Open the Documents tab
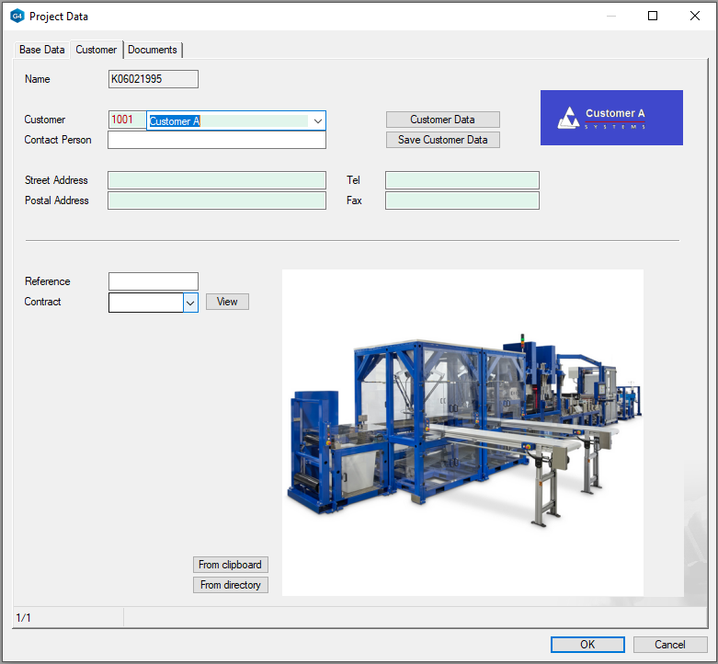 click(153, 50)
